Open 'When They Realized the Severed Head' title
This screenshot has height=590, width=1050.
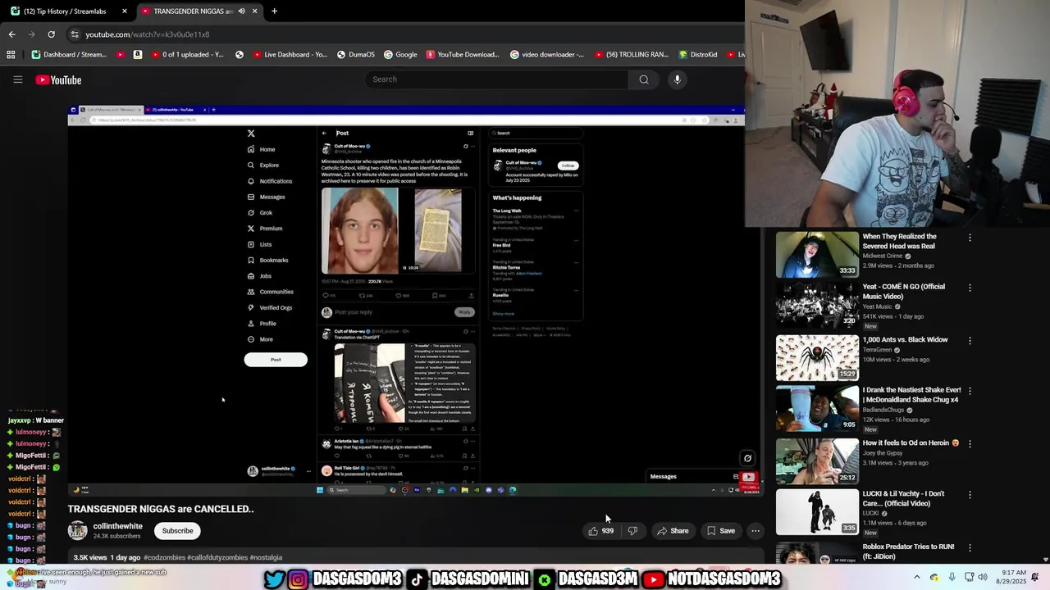pos(899,241)
